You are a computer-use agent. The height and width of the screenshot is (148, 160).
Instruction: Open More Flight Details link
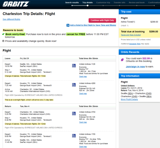(129, 99)
